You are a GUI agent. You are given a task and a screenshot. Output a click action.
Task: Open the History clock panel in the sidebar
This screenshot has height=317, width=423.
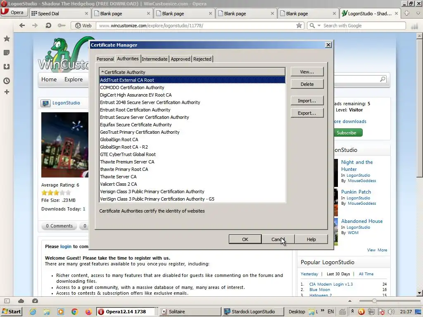click(x=7, y=80)
